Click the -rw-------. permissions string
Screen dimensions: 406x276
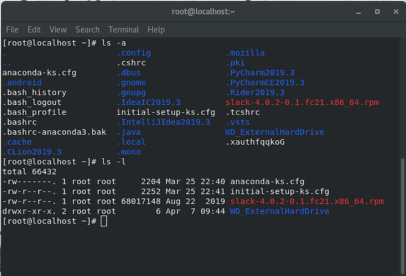[29, 181]
